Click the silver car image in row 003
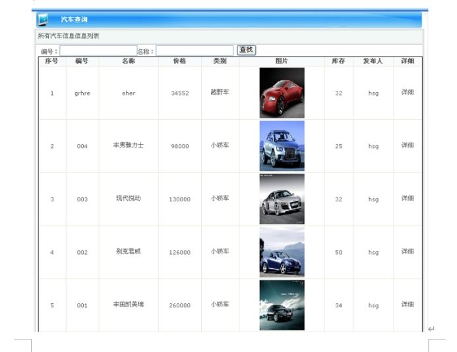Viewport: 457px width, 352px height. tap(282, 199)
